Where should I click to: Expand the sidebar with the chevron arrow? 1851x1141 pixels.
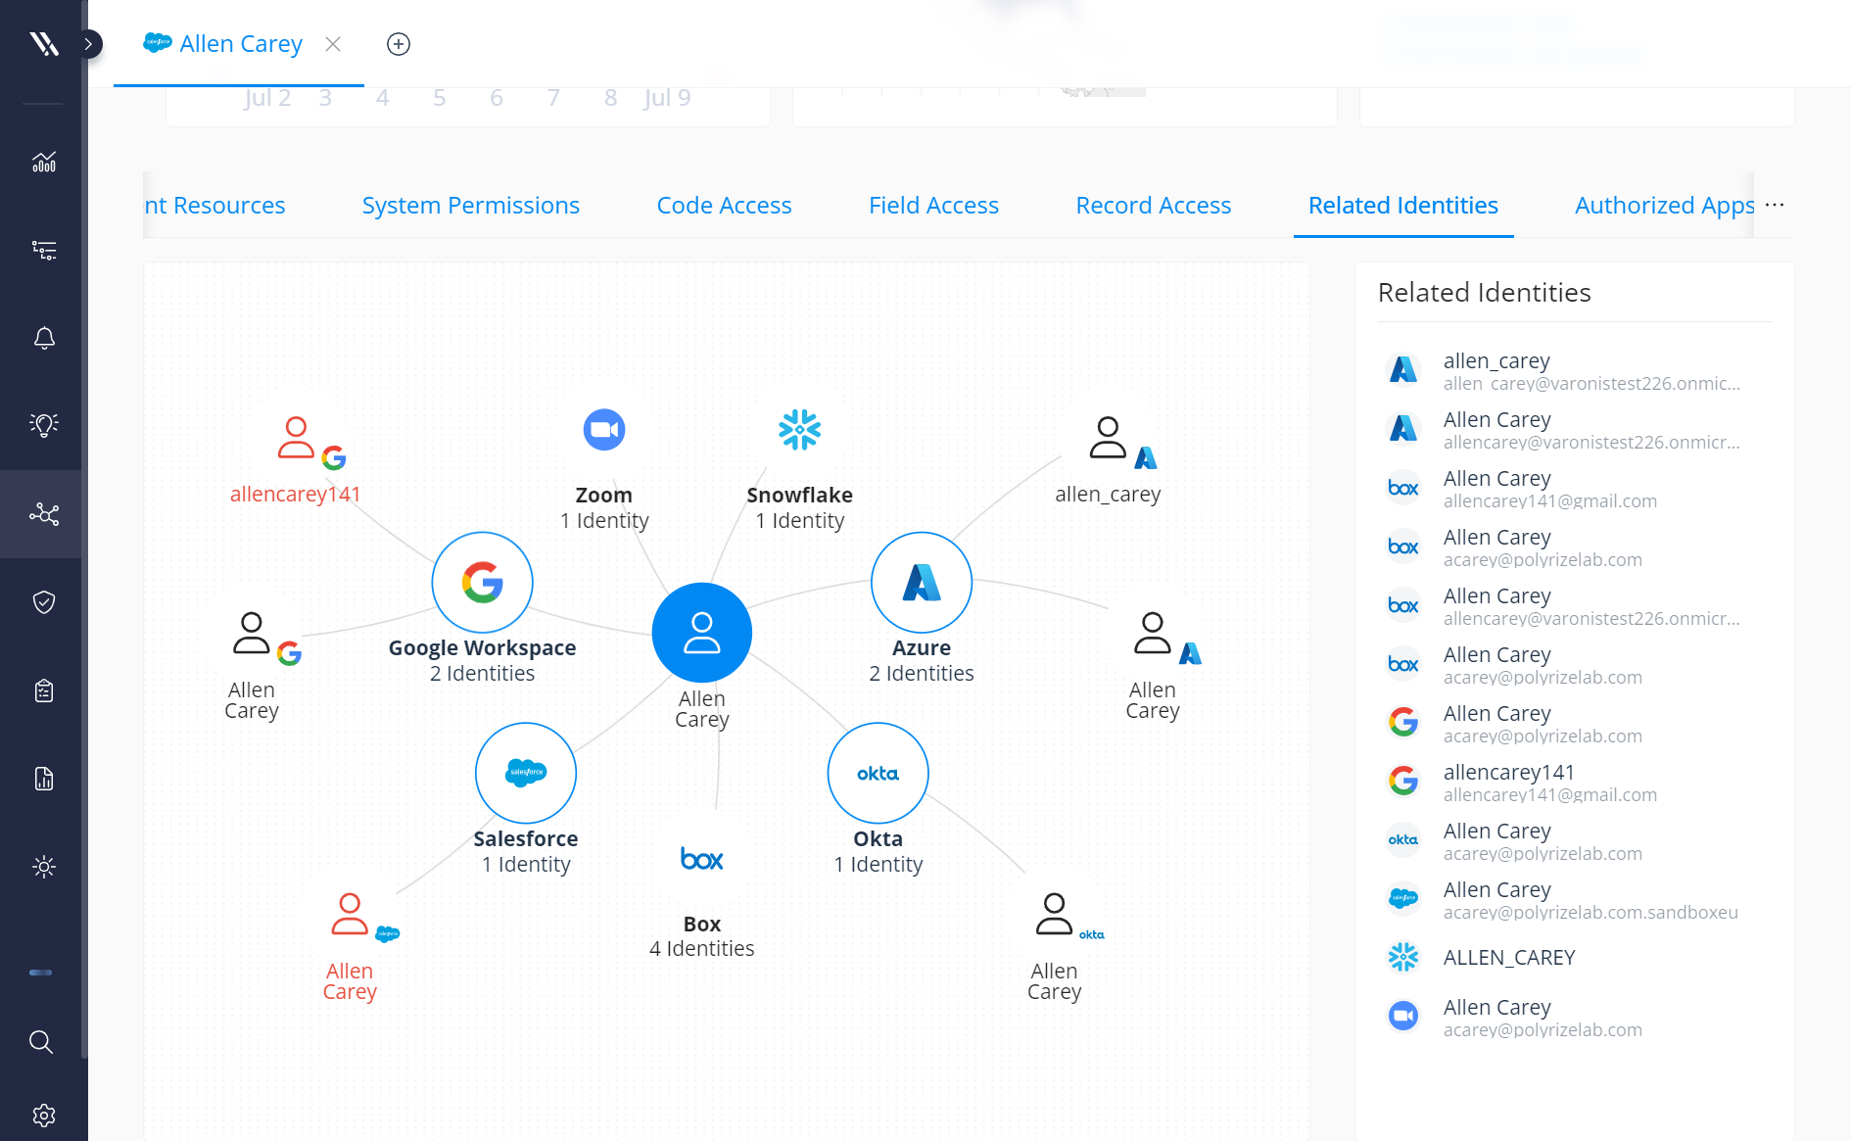pyautogui.click(x=88, y=44)
